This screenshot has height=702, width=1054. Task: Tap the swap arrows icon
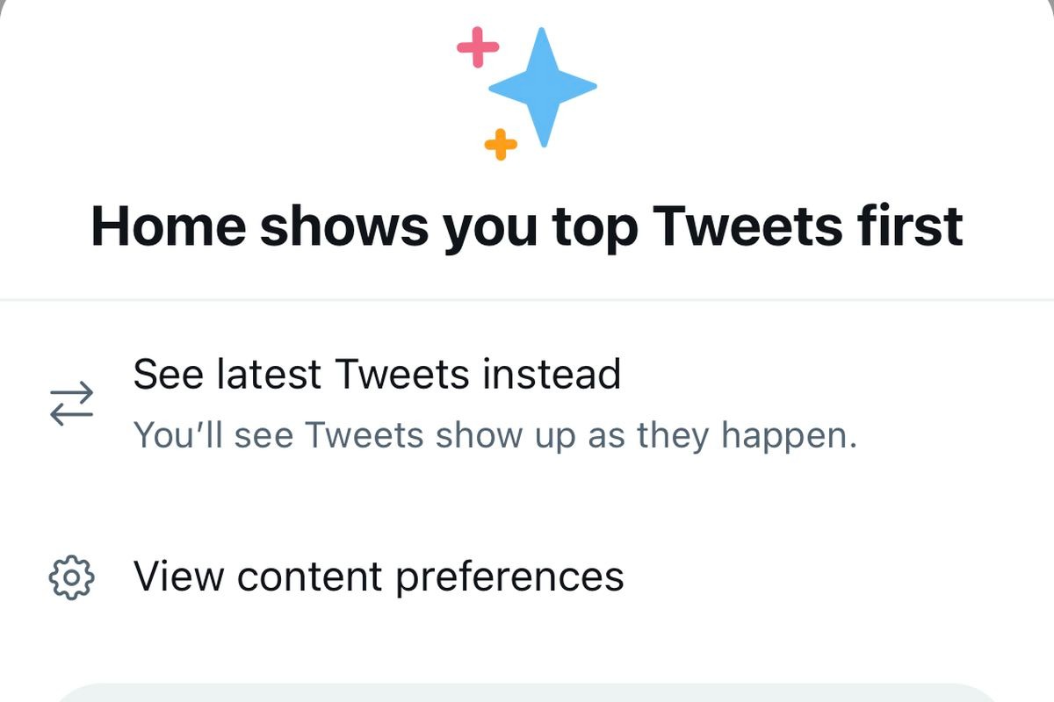click(x=71, y=403)
